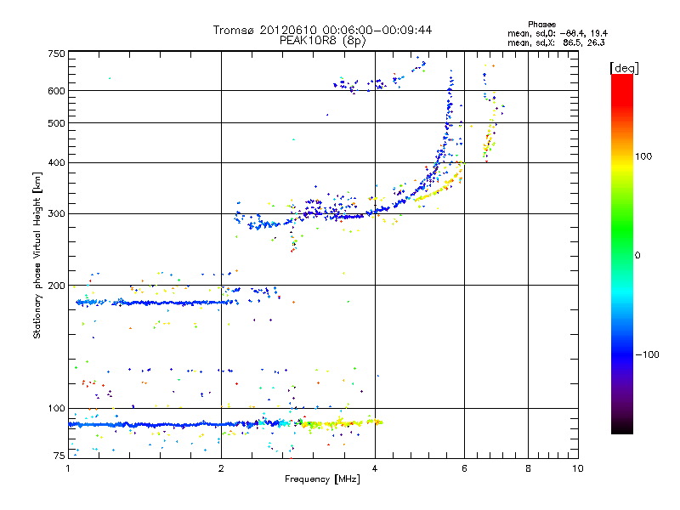This screenshot has height=510, width=680.
Task: Click the '[deg]' colorbar label
Action: (x=624, y=68)
